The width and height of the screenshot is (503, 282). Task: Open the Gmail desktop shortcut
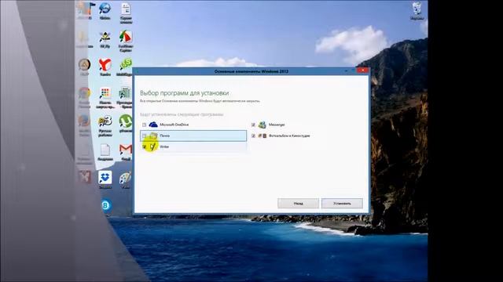coord(126,152)
